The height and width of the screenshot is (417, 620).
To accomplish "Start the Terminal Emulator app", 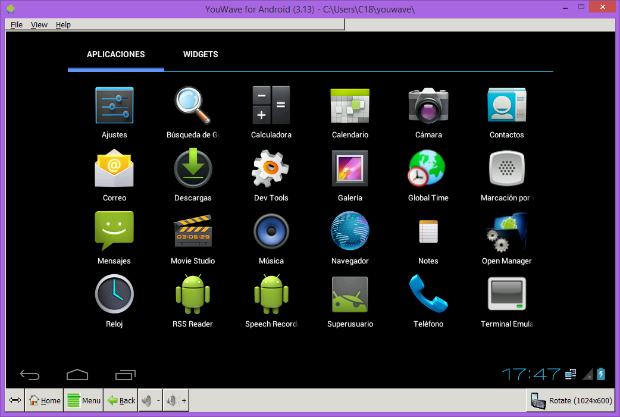I will pos(507,294).
